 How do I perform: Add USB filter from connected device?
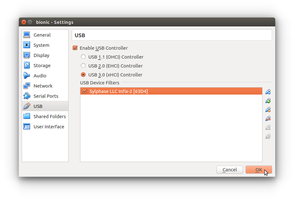click(x=268, y=101)
